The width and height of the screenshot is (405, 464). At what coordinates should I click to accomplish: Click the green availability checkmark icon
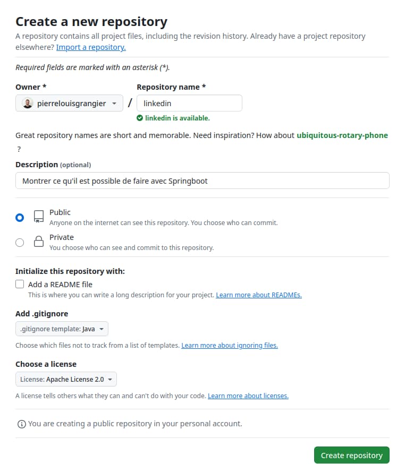click(x=140, y=118)
